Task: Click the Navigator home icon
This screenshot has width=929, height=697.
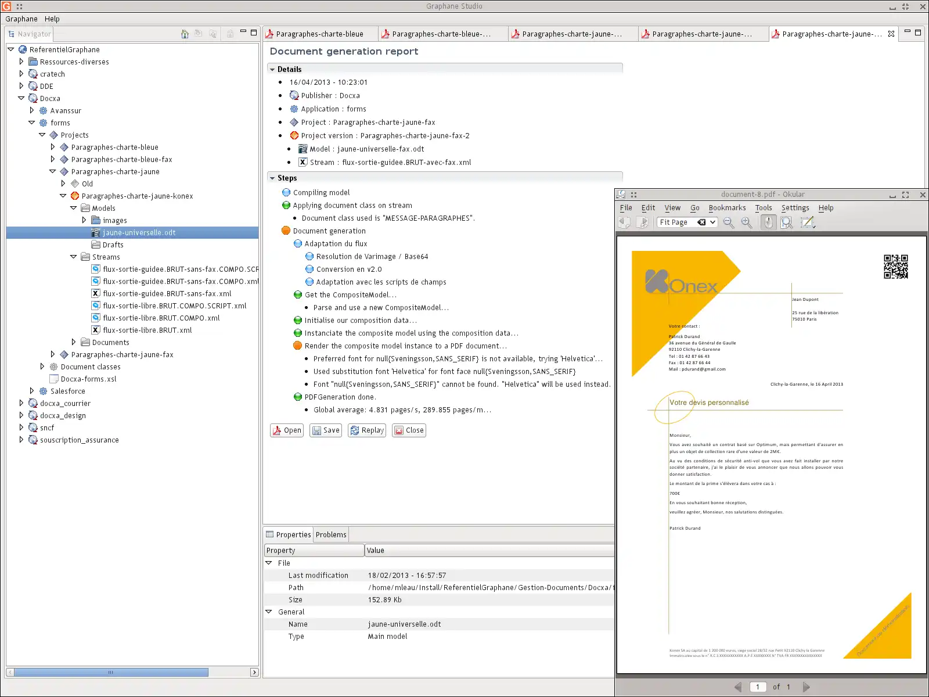Action: click(185, 34)
